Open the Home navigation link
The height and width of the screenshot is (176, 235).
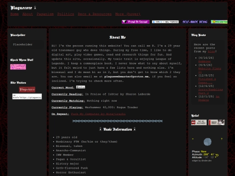point(14,14)
